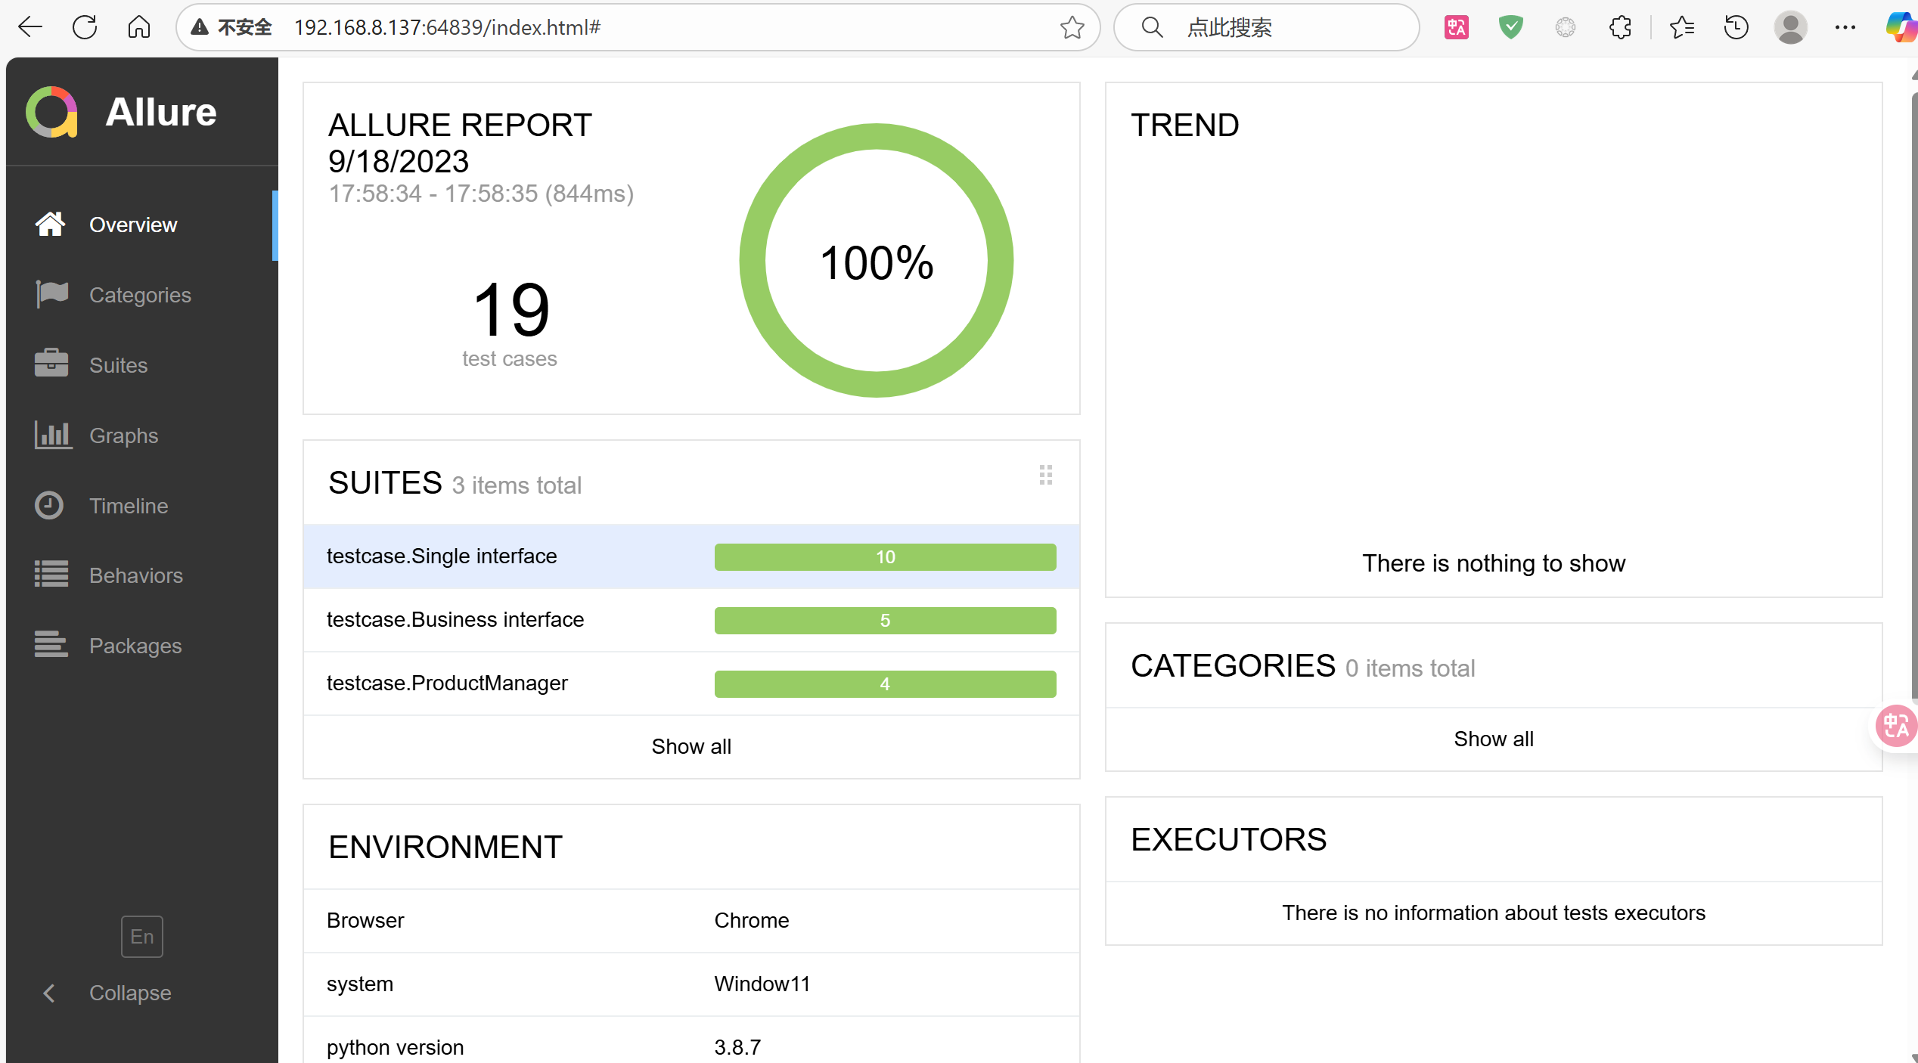Viewport: 1918px width, 1063px height.
Task: Click the browser favorites star icon
Action: click(1072, 28)
